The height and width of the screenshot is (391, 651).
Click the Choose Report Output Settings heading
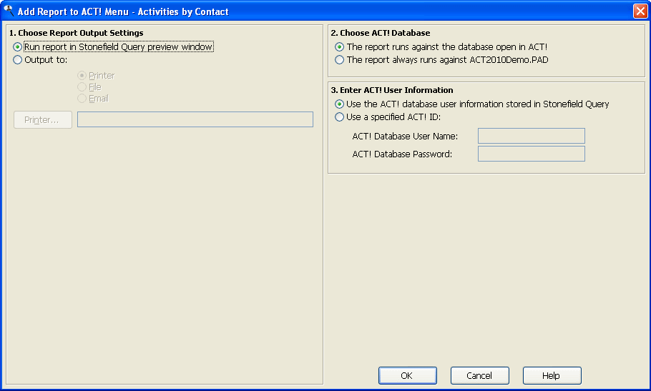[77, 33]
